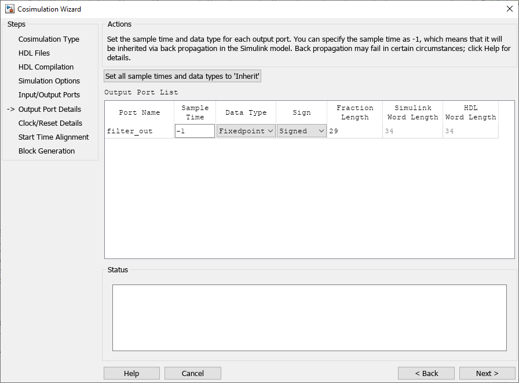This screenshot has width=519, height=383.
Task: Select the Cosimulation Type step
Action: [49, 39]
